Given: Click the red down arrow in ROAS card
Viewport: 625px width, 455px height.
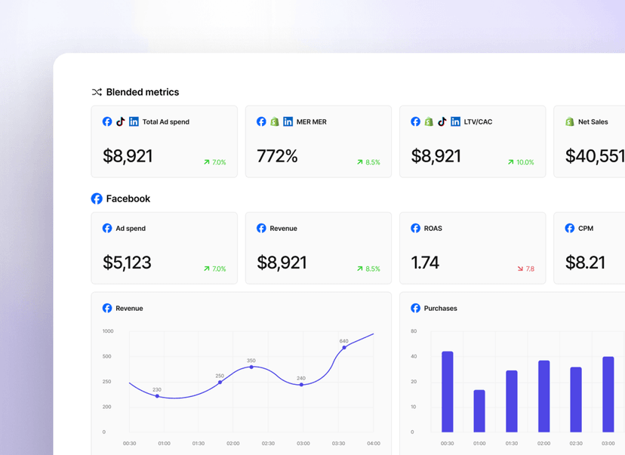Looking at the screenshot, I should (520, 269).
